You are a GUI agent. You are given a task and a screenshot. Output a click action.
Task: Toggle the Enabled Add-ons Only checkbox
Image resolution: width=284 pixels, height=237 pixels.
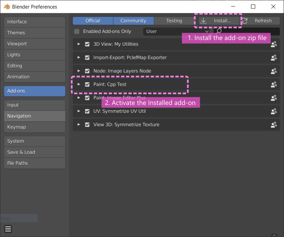(x=77, y=31)
